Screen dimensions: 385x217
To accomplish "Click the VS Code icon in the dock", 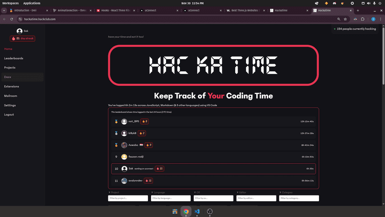I will coord(197,211).
